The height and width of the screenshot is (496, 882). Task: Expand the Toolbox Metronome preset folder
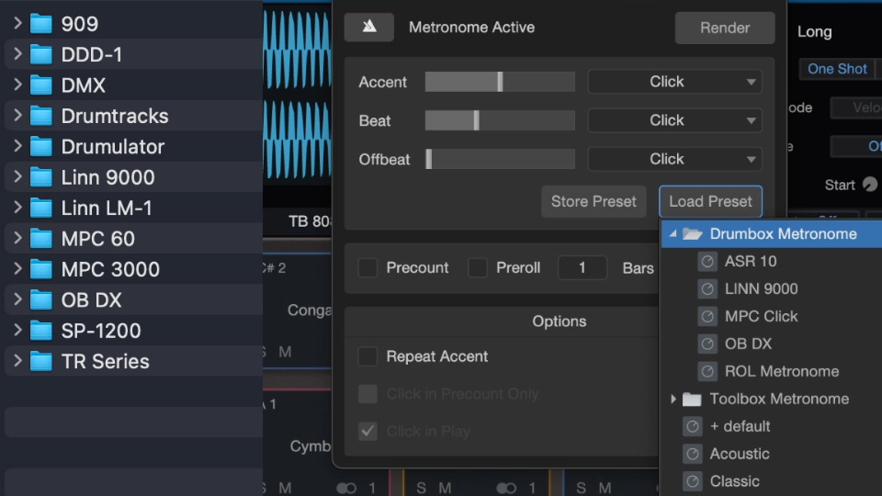pos(673,400)
